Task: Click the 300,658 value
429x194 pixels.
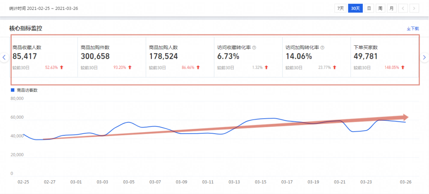Action: pyautogui.click(x=95, y=57)
